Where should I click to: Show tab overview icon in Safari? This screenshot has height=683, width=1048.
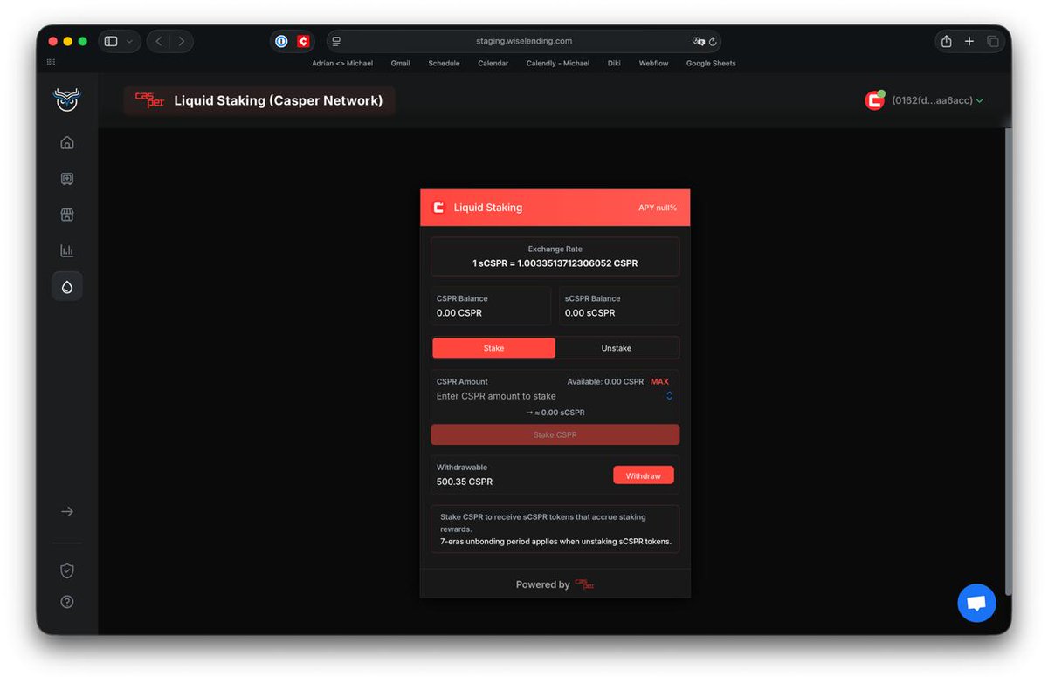point(993,41)
